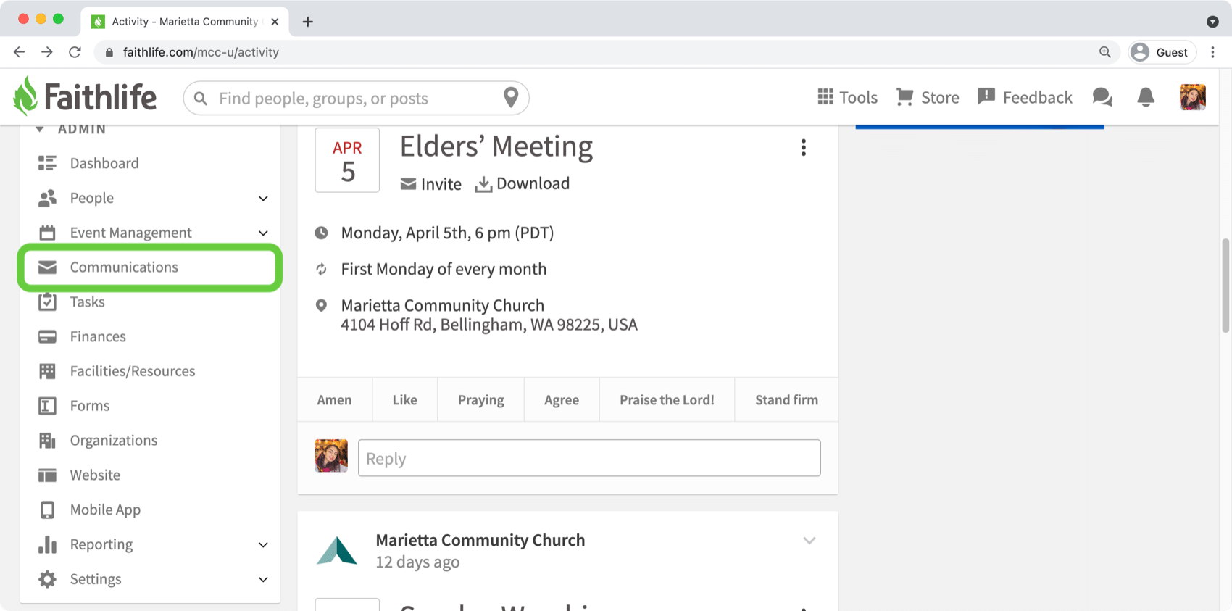Click the page vertical scrollbar
Image resolution: width=1232 pixels, height=611 pixels.
coord(1225,285)
